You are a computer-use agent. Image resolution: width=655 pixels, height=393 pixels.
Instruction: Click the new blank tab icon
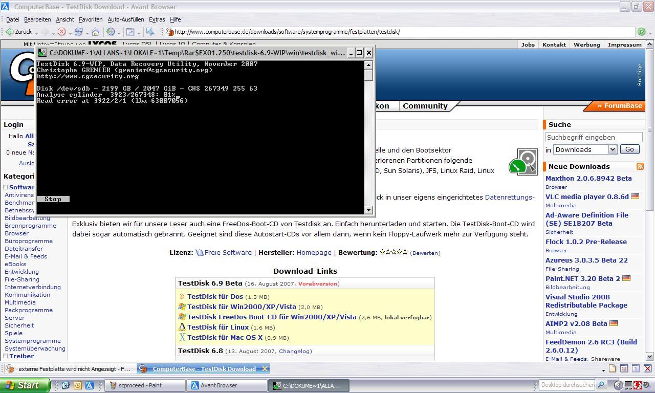(613, 368)
